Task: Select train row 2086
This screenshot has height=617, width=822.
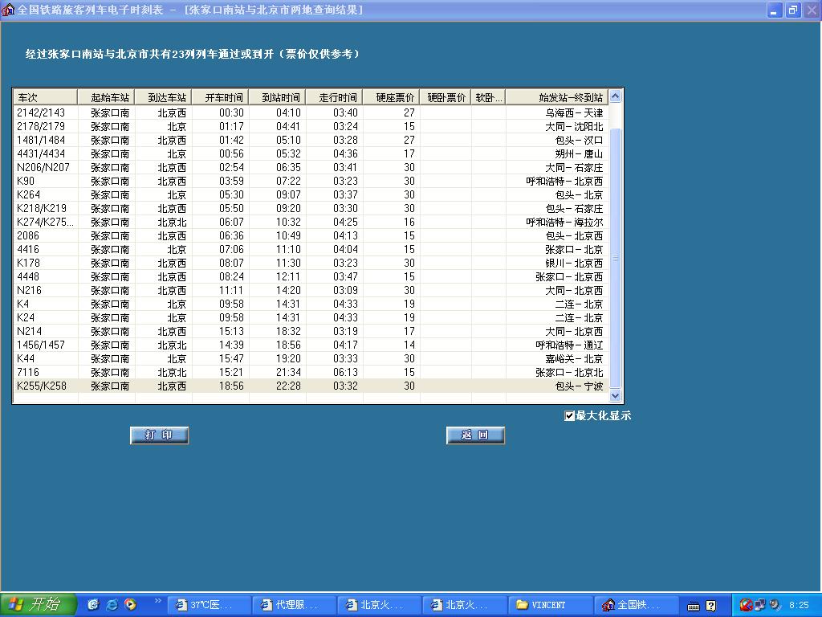Action: pyautogui.click(x=311, y=235)
